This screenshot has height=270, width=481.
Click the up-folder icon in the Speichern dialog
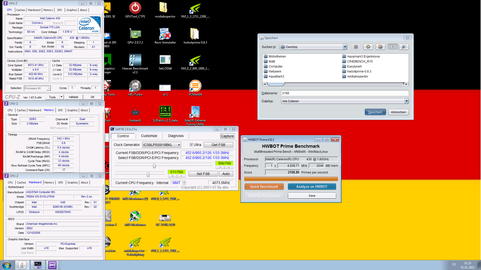point(356,47)
